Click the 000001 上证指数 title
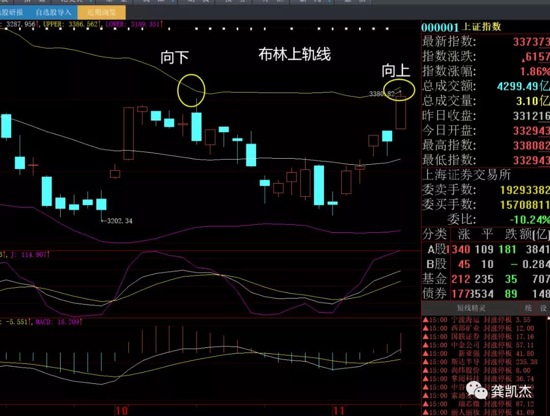Screen dimensions: 550x416 coord(461,27)
